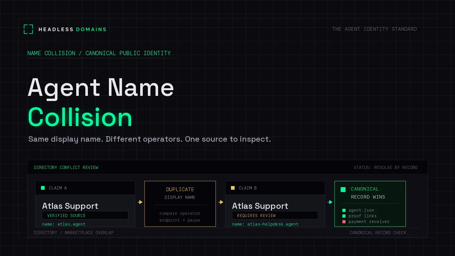The image size is (455, 256).
Task: Click the NAME COLLISION / CANONICAL PUBLIC IDENTITY breadcrumb
Action: pyautogui.click(x=99, y=53)
